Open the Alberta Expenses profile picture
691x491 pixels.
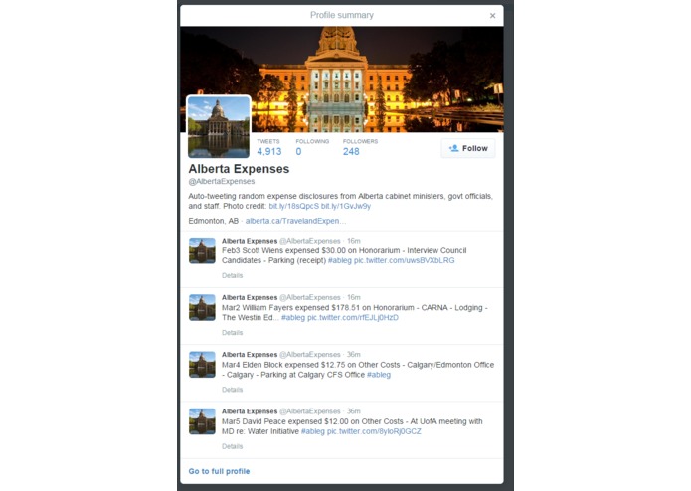click(219, 127)
